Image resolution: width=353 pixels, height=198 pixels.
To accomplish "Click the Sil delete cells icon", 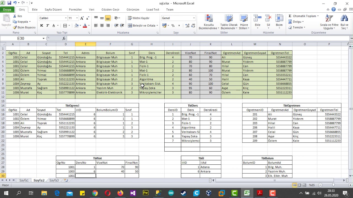I will click(268, 18).
